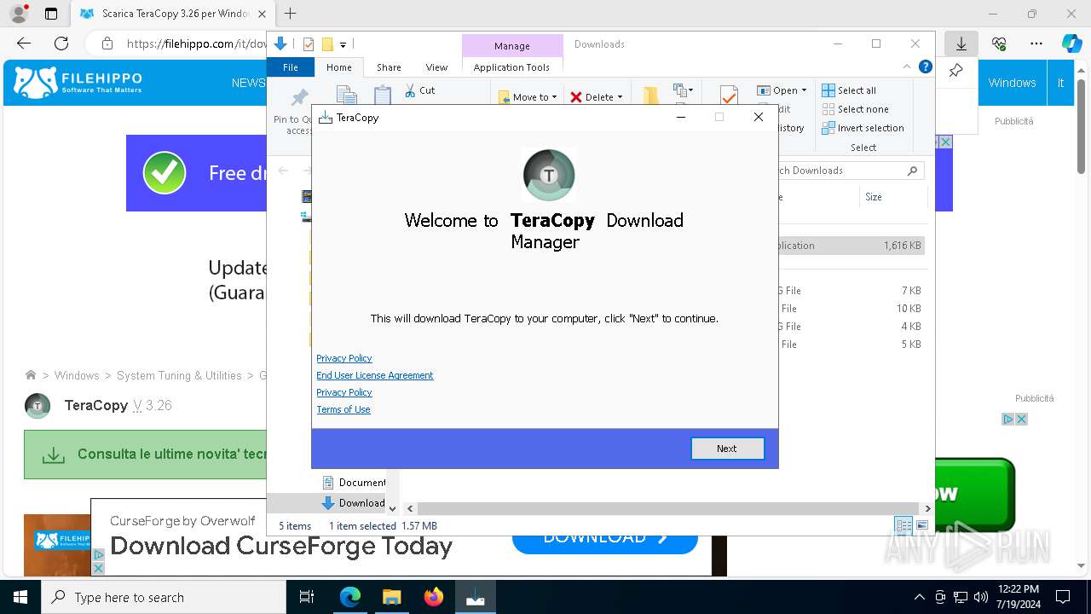Open Edge Browser essentials heart icon

(x=999, y=43)
